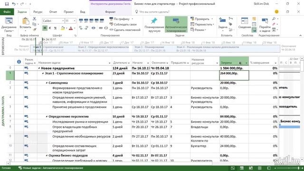This screenshot has width=304, height=171.
Task: Open the Диаграмма Ганта view button
Action: pos(9,25)
